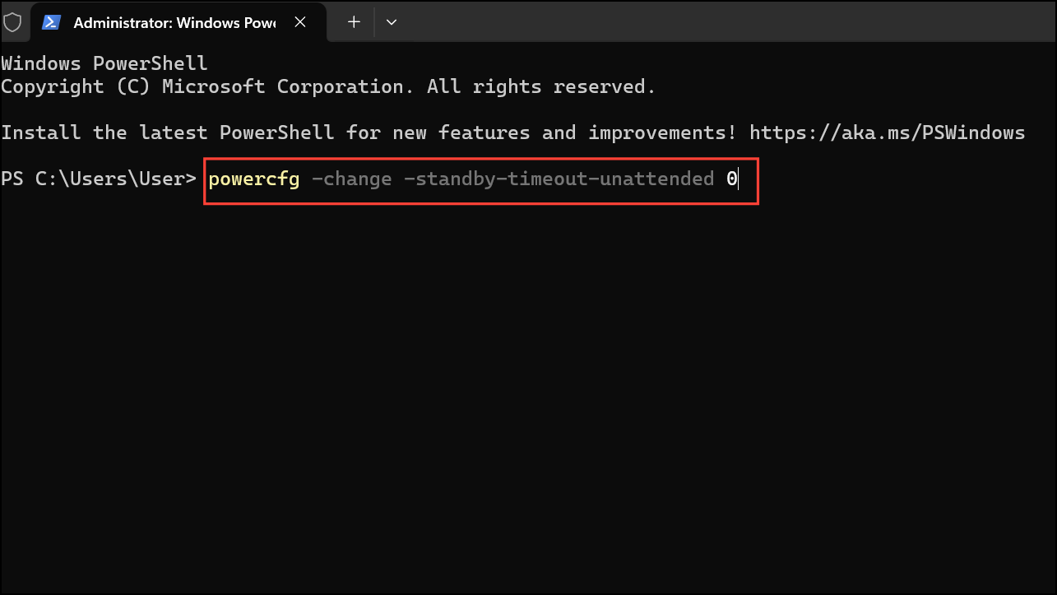Open a new terminal tab with the plus icon
Viewport: 1057px width, 595px height.
point(352,22)
